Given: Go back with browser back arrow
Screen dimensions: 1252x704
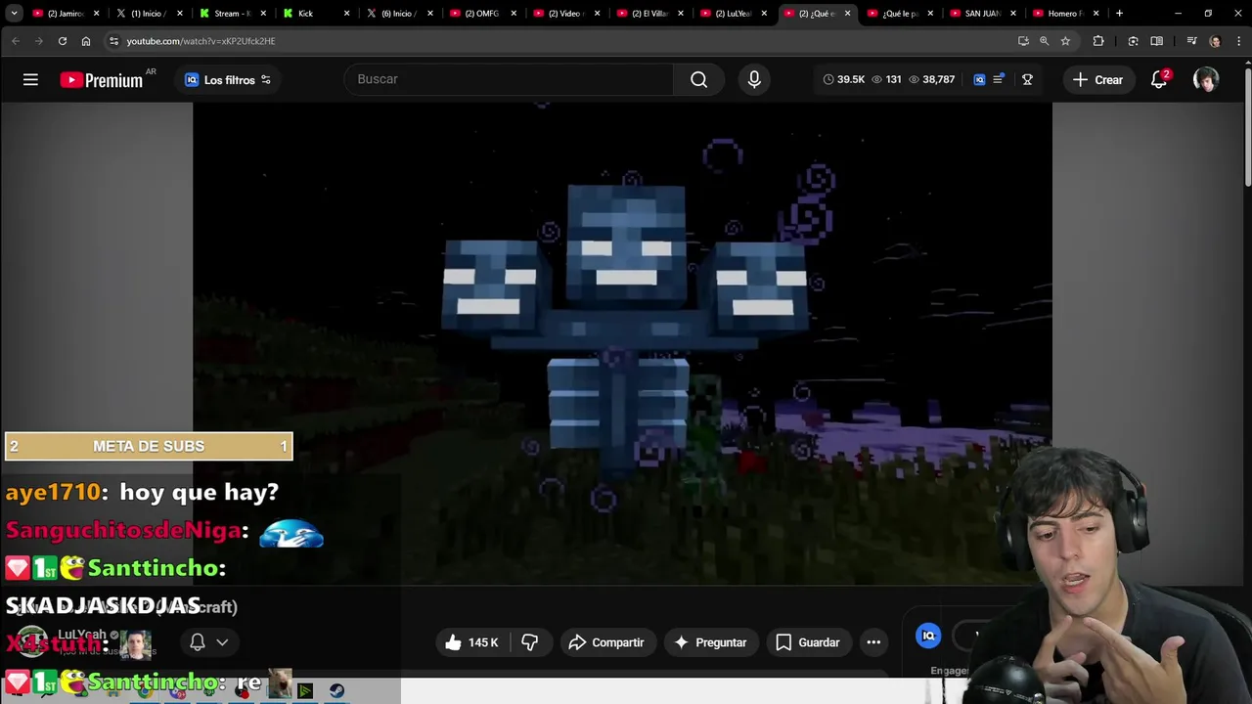Looking at the screenshot, I should pos(16,41).
